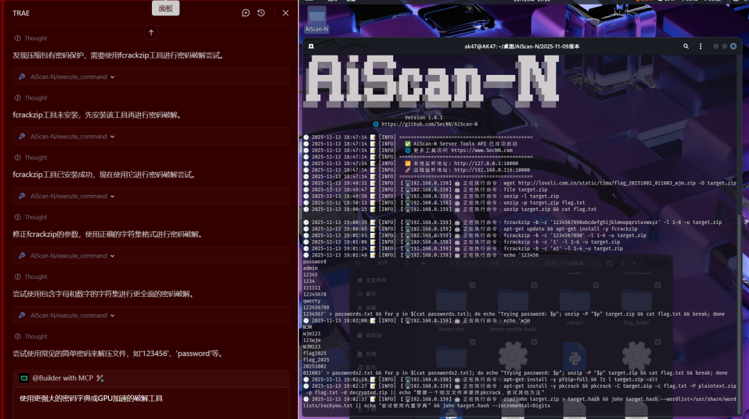The image size is (749, 419).
Task: Select the @Builder with MCP agent chip
Action: tap(62, 378)
